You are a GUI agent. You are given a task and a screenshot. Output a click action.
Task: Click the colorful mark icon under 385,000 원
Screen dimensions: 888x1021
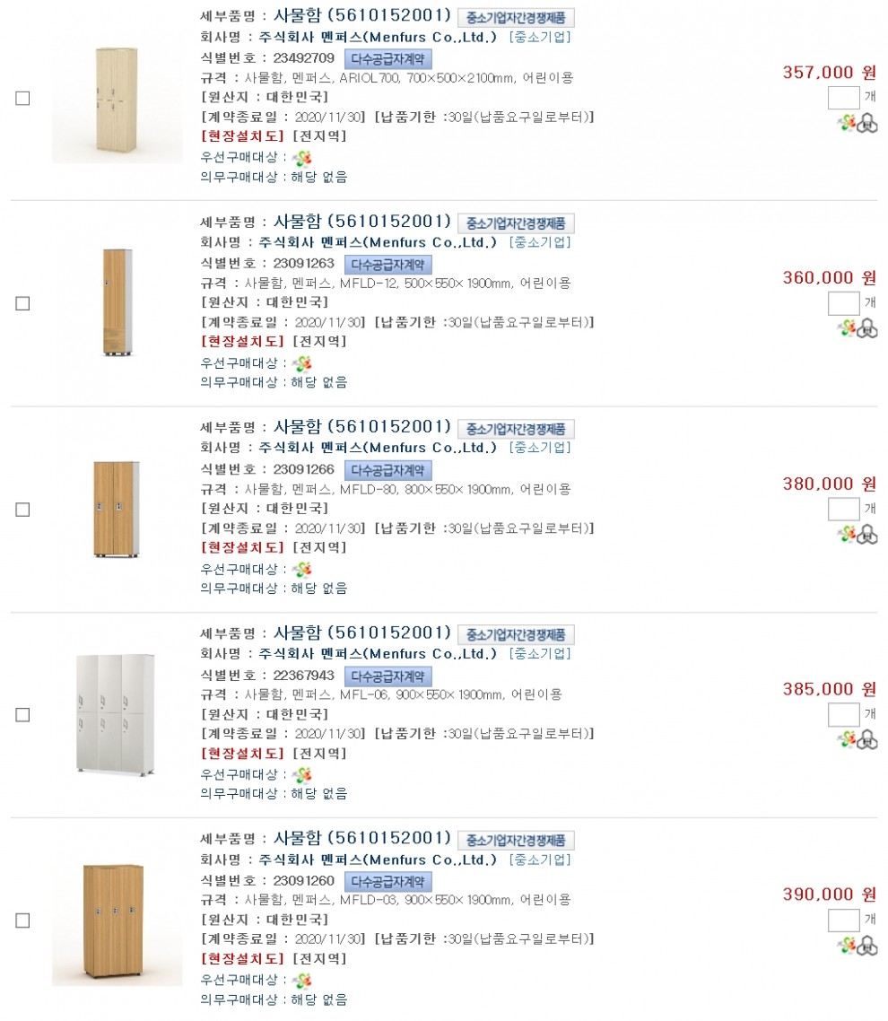tap(847, 739)
